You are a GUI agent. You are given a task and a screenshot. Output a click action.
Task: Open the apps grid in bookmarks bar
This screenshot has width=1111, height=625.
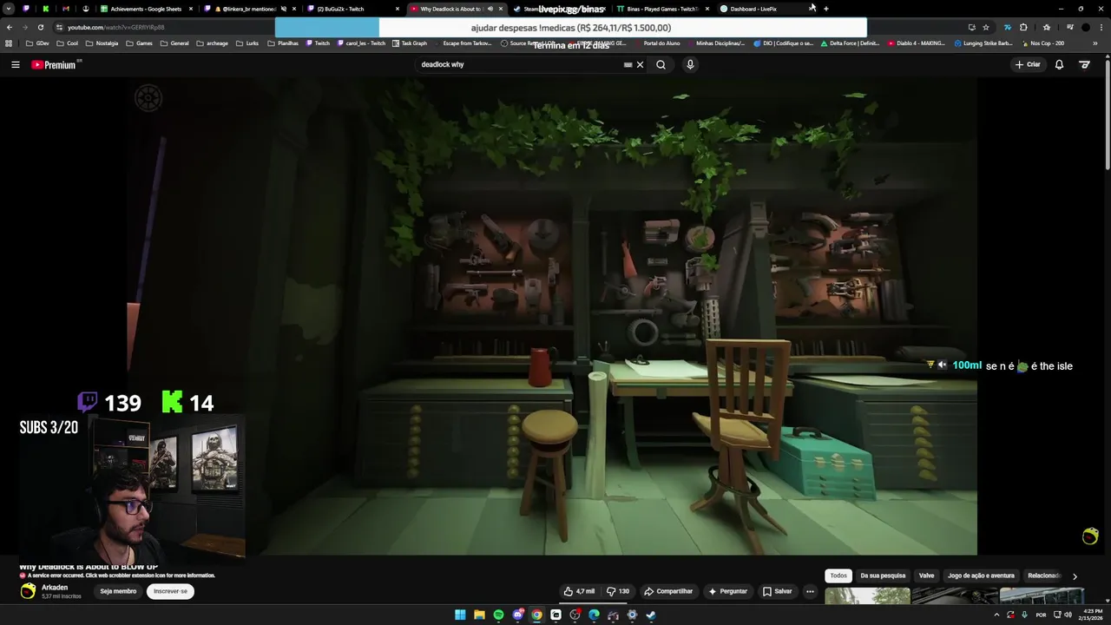[x=9, y=43]
